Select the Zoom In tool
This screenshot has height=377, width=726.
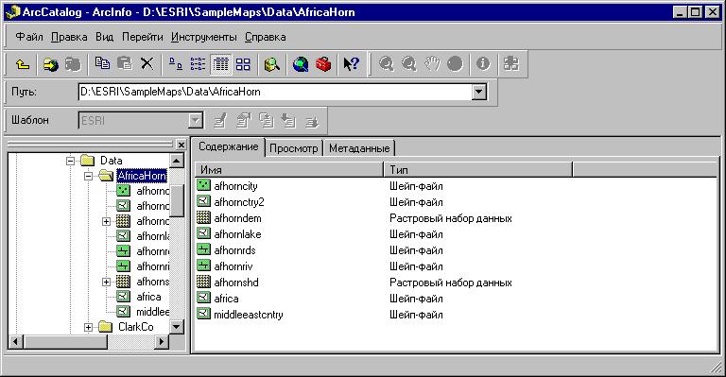[386, 64]
